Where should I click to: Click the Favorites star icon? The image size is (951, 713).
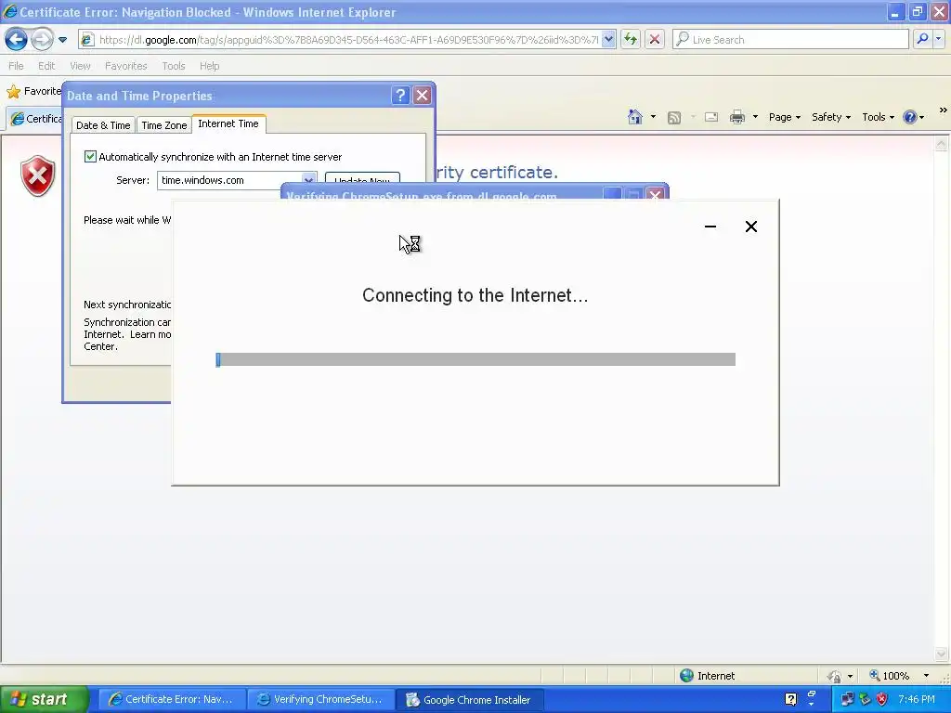pyautogui.click(x=13, y=92)
